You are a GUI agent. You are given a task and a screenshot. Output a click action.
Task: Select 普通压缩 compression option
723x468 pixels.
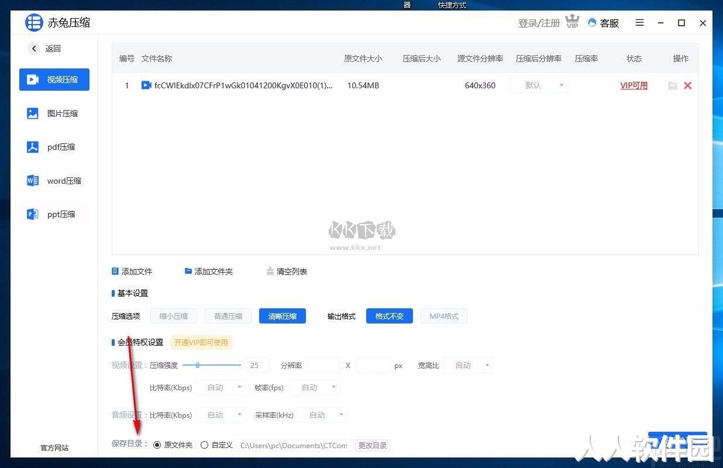point(228,316)
